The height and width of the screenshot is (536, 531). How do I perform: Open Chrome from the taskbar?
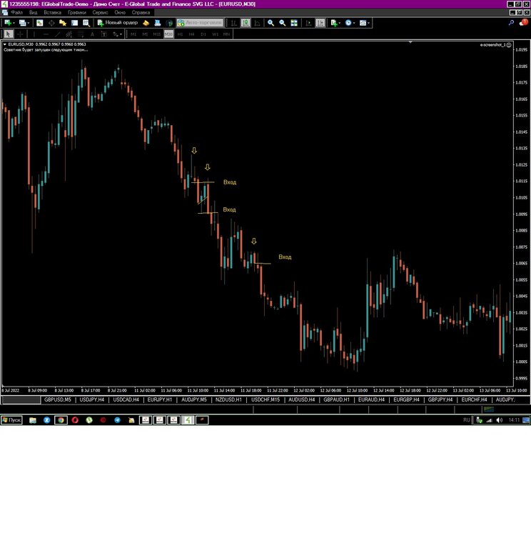tap(61, 420)
